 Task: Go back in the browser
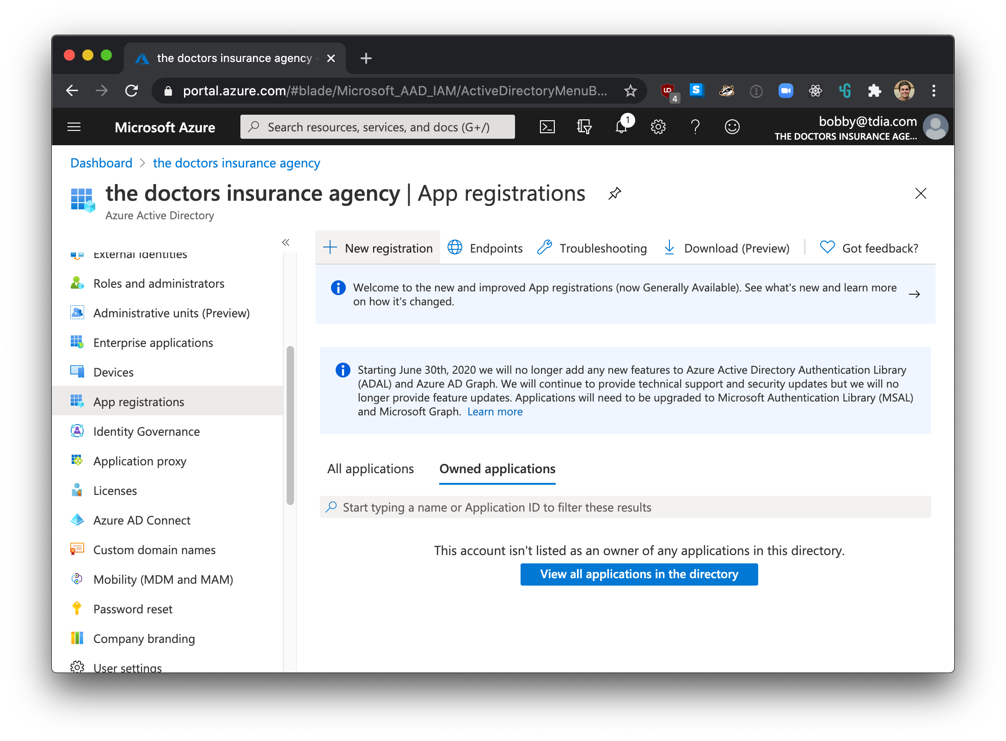(x=72, y=91)
